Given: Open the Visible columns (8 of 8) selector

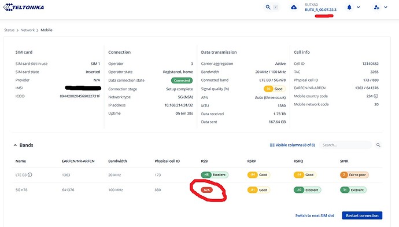Looking at the screenshot, I should [292, 145].
